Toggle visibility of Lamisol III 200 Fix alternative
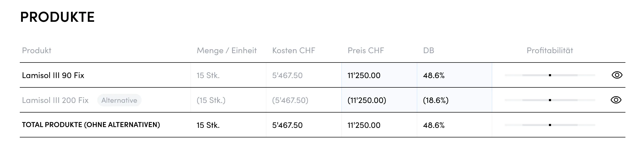 pyautogui.click(x=616, y=100)
